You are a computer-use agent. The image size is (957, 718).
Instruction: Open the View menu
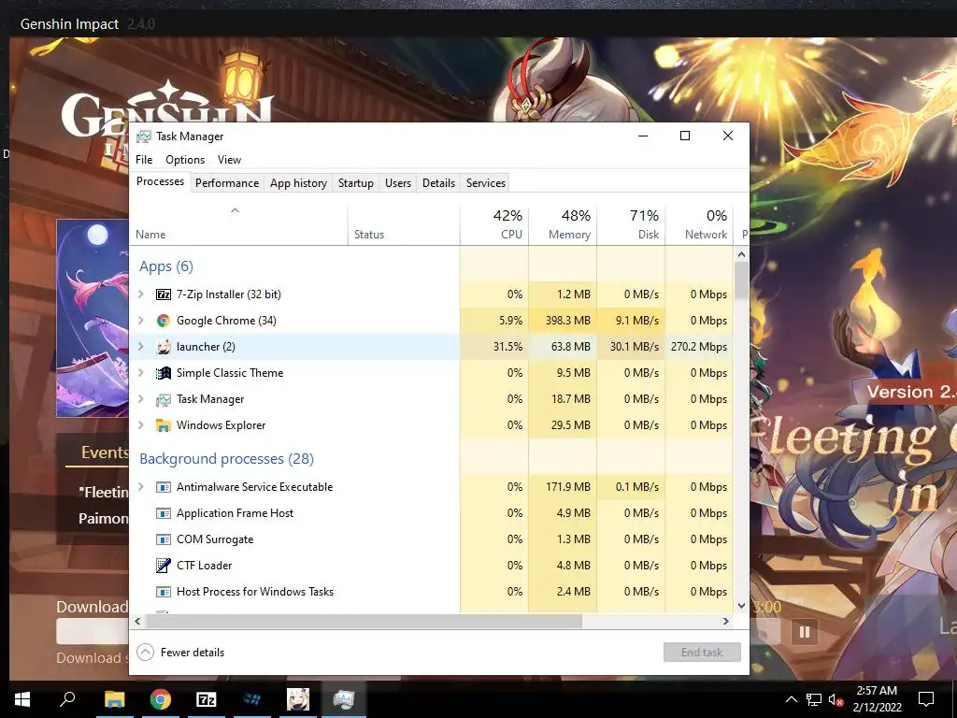pos(230,160)
